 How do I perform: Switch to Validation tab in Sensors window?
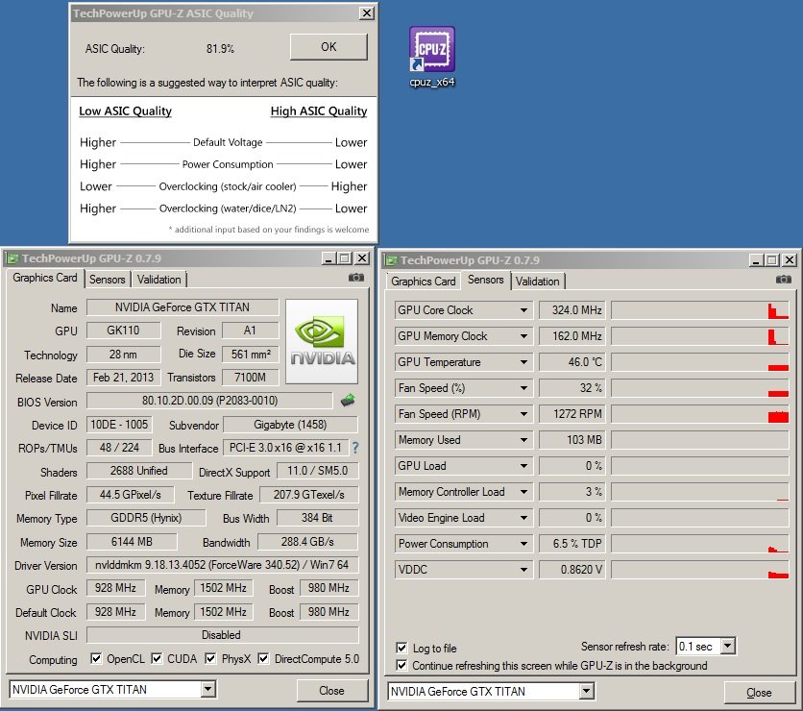point(537,281)
